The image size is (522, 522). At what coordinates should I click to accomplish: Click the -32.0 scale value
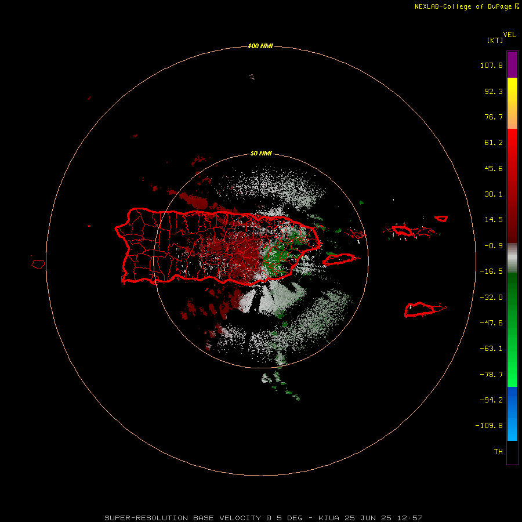(x=491, y=298)
